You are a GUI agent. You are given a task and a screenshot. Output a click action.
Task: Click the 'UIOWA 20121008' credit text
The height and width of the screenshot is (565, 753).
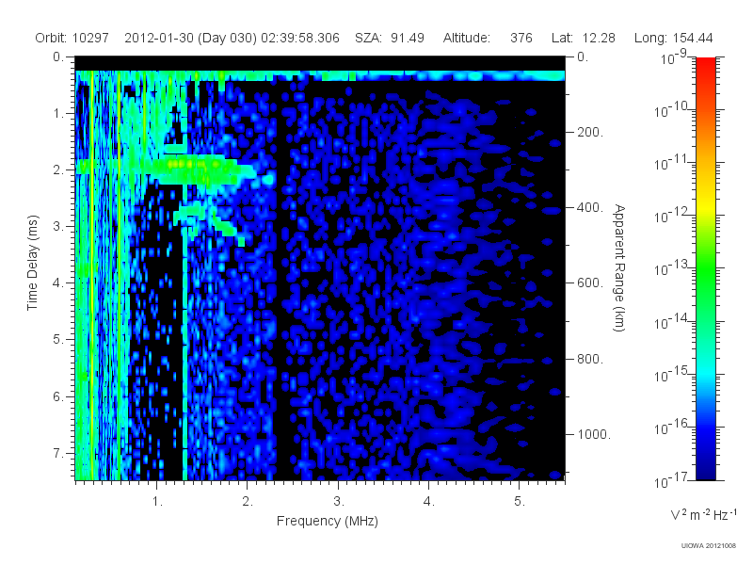pos(709,545)
